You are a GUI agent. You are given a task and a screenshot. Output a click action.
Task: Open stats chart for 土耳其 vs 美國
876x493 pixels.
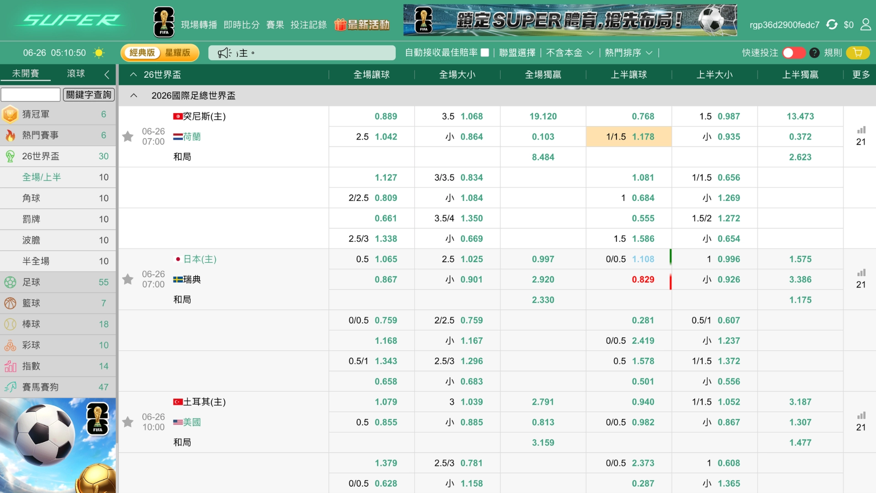pos(861,416)
